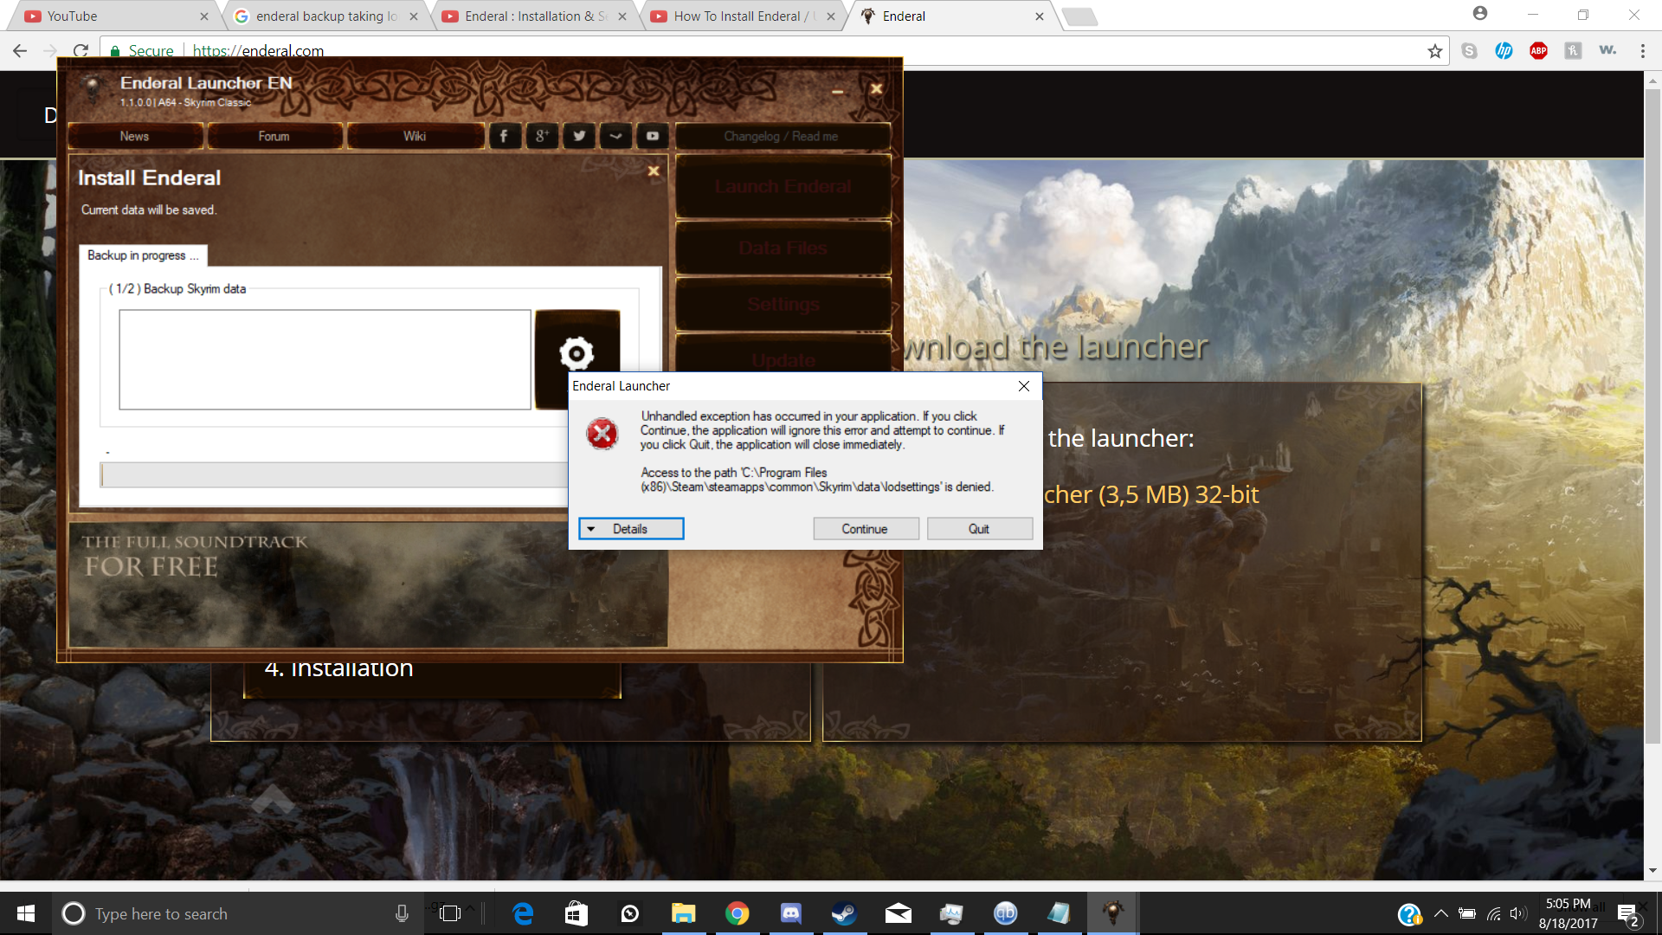The height and width of the screenshot is (935, 1662).
Task: Expand Details in the error dialog
Action: tap(631, 528)
